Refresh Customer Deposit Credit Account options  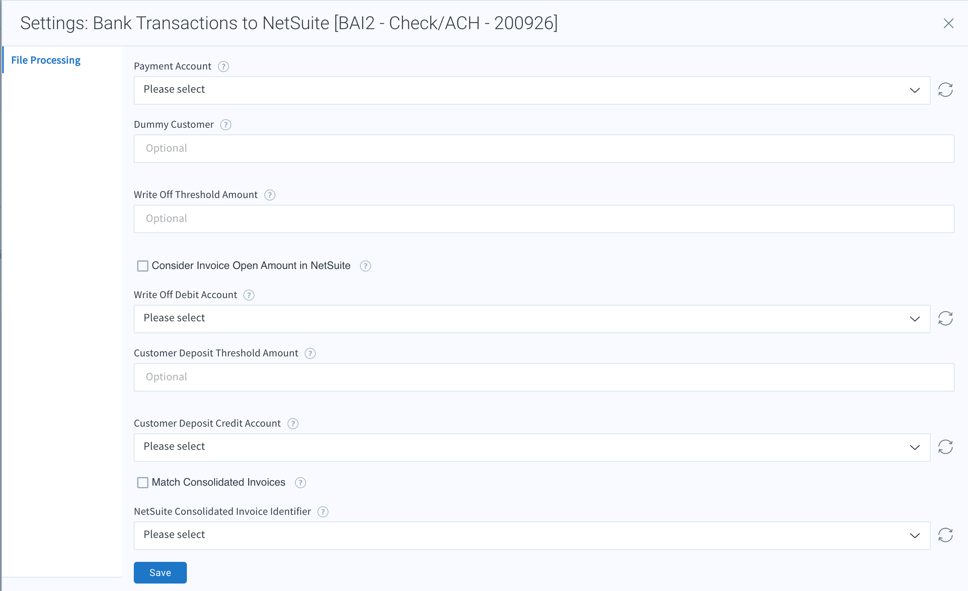945,447
